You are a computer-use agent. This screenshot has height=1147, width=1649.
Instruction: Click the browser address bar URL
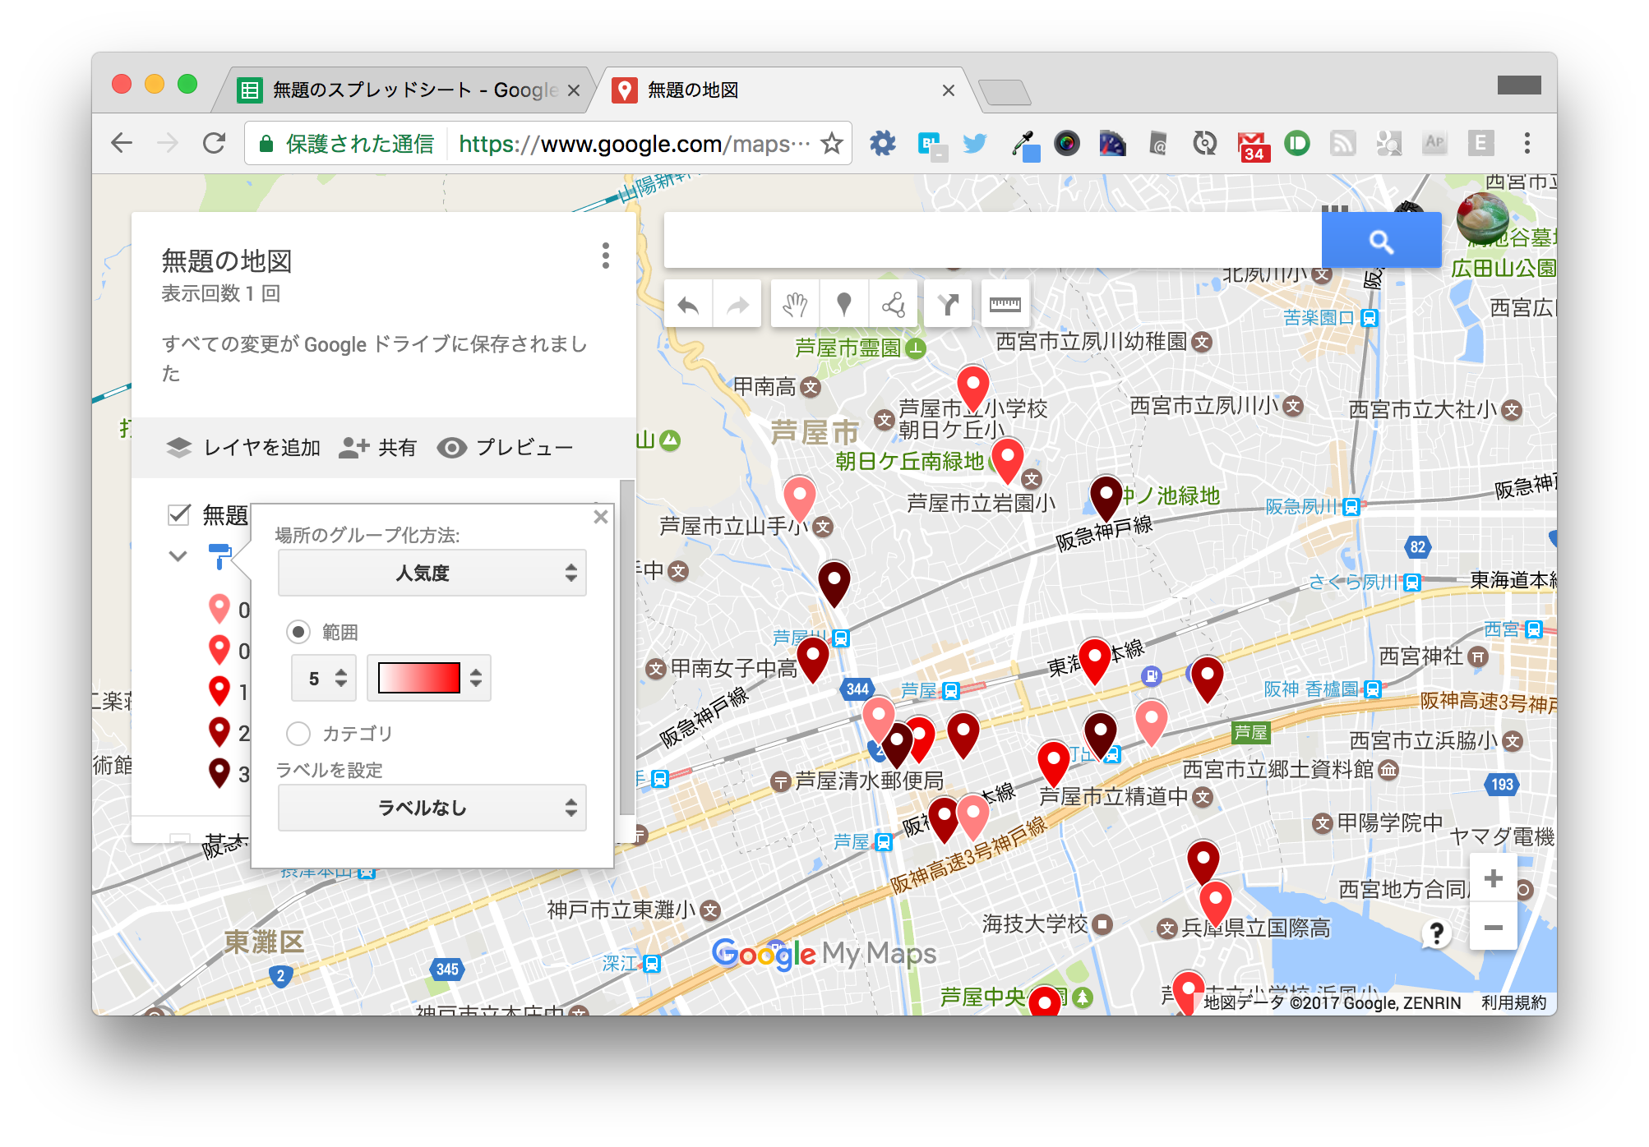634,144
